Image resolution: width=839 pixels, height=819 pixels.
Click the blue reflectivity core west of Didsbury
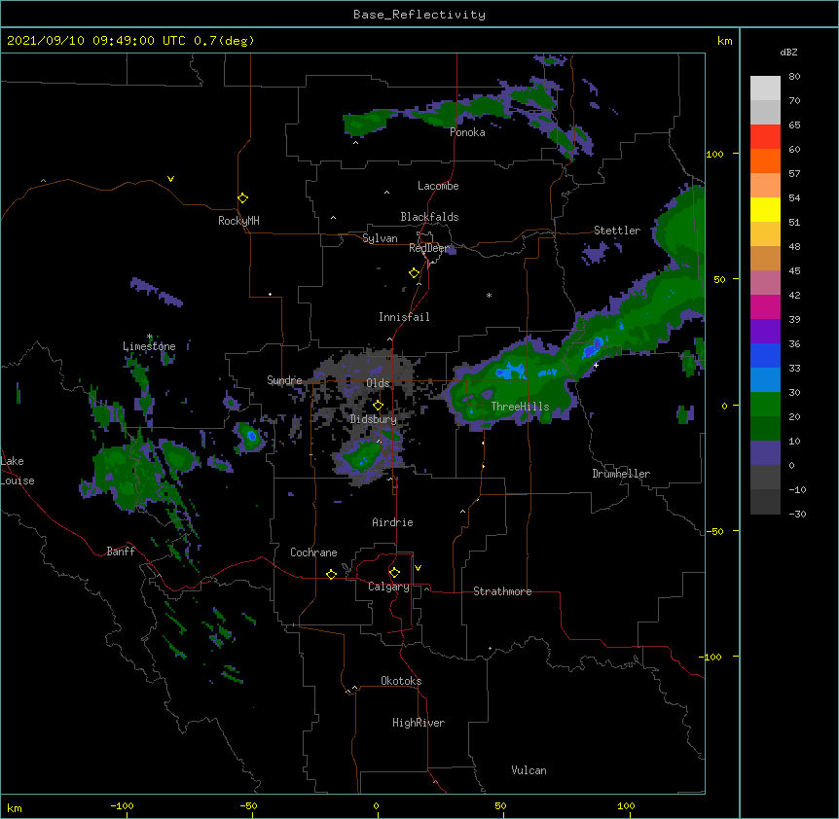pos(251,436)
